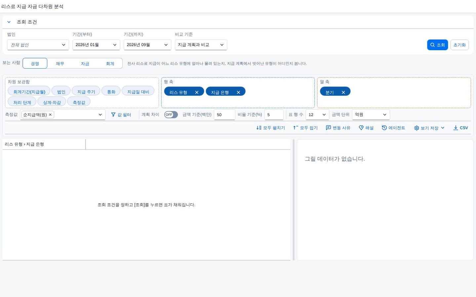Open 비교 기준 dropdown
Screen dimensions: 476x297
point(201,45)
